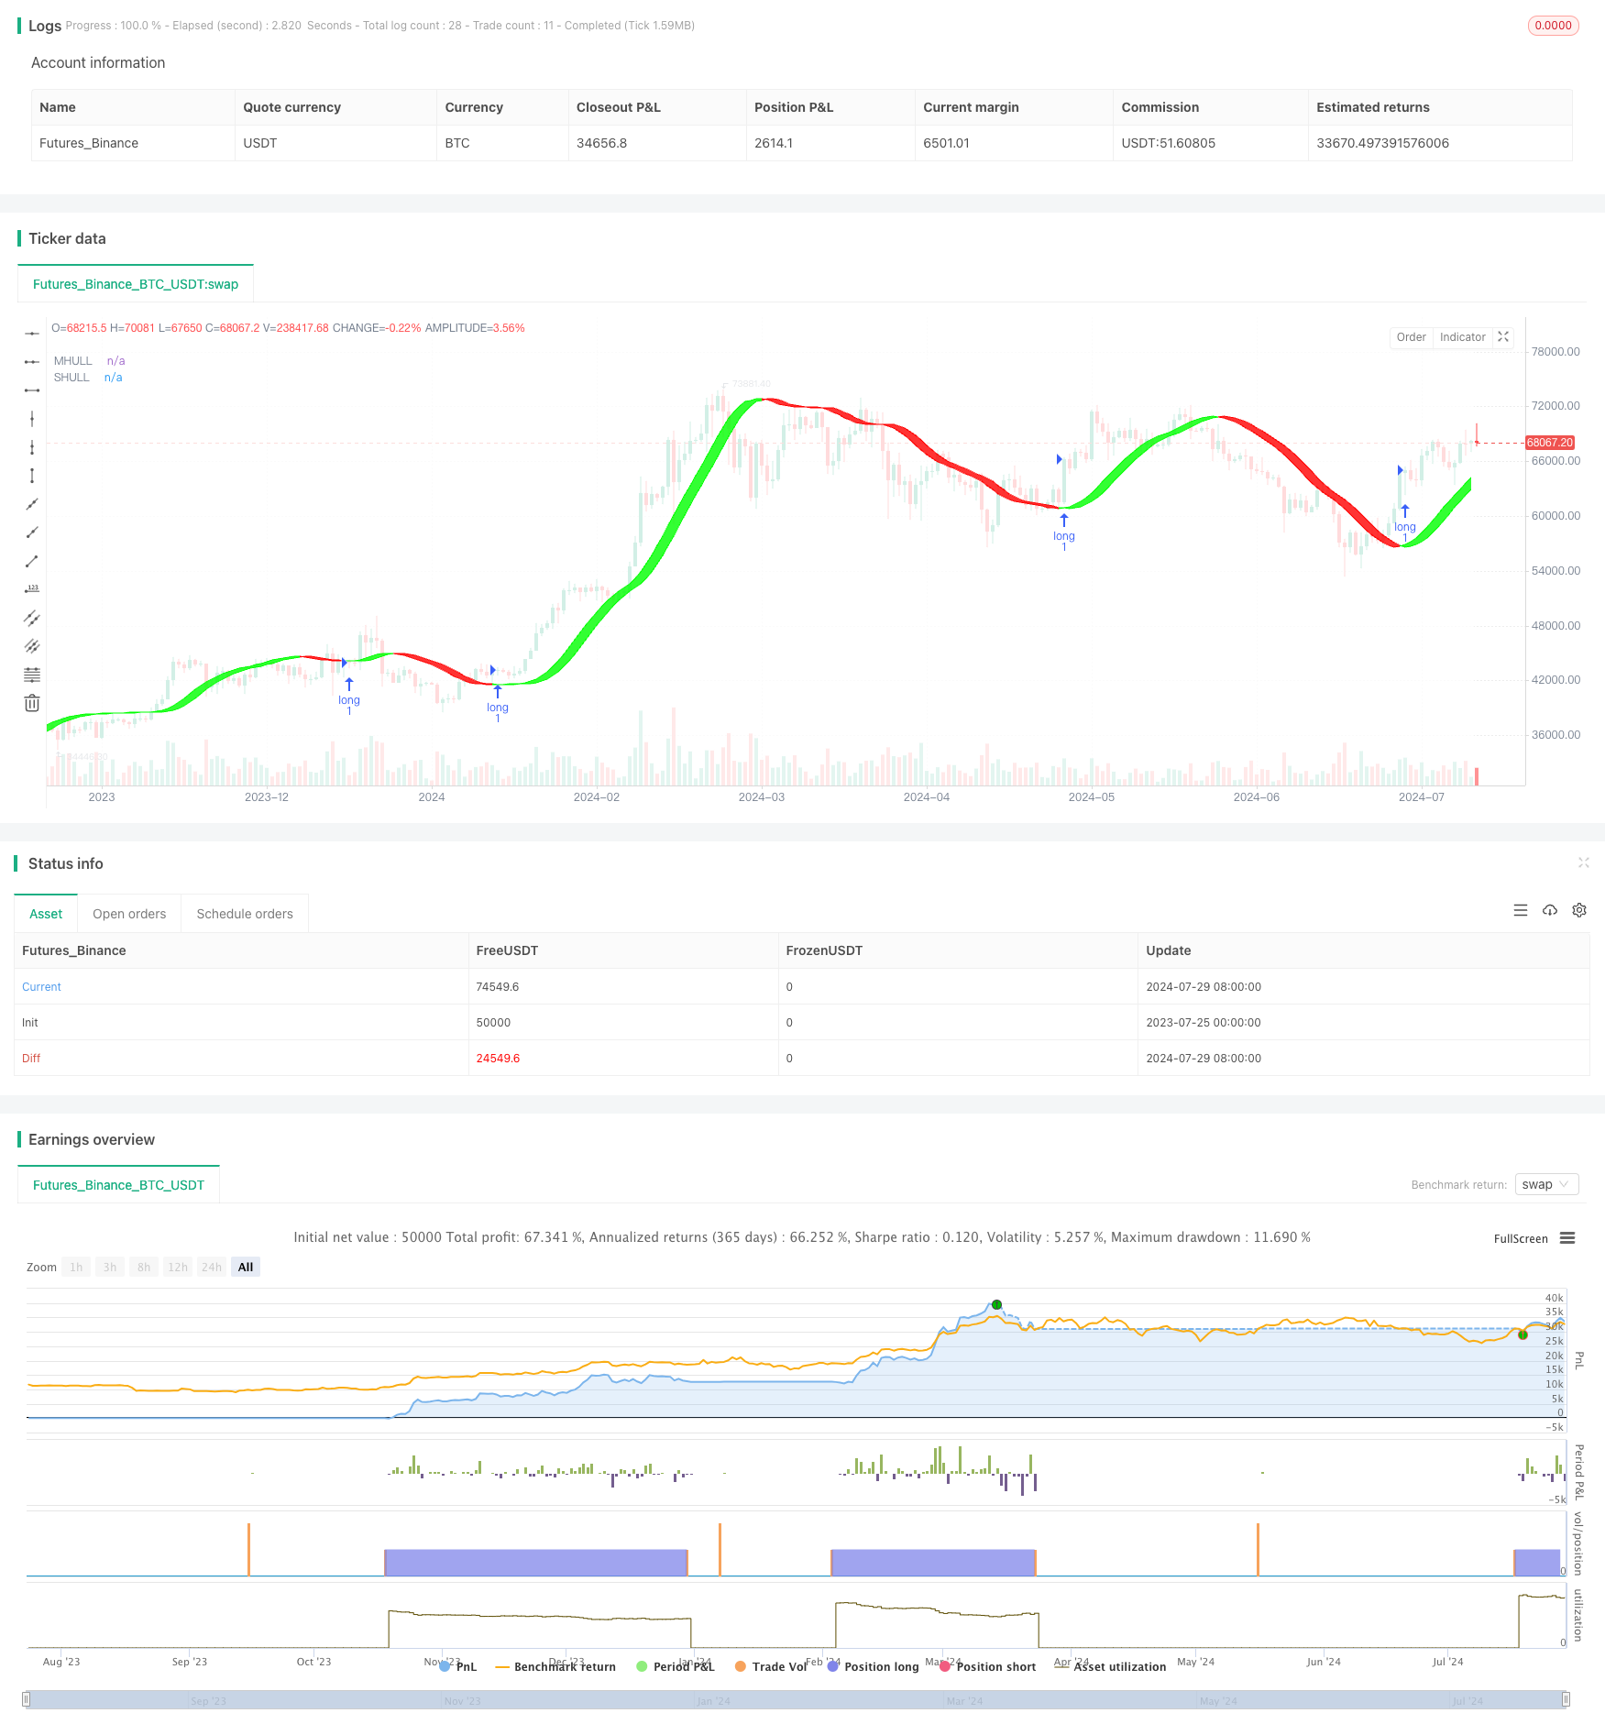1605x1735 pixels.
Task: Expand the ticker chart to fullscreen
Action: 1503,337
